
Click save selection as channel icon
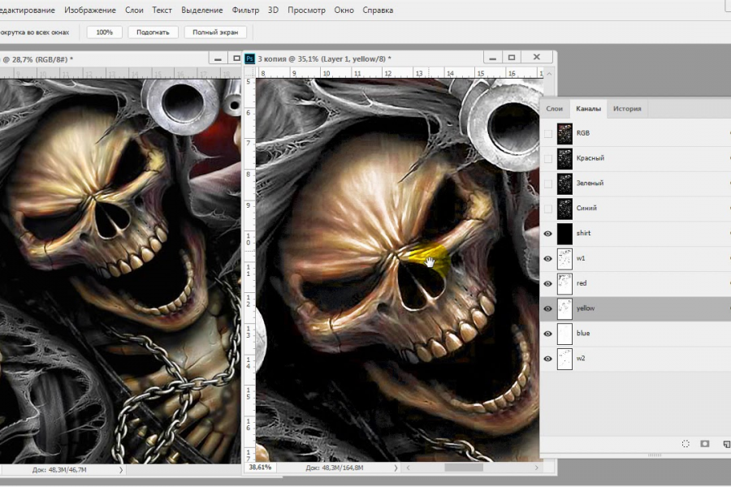705,444
